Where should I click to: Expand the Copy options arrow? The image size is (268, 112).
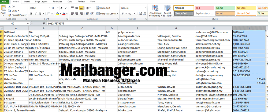(x=18, y=11)
